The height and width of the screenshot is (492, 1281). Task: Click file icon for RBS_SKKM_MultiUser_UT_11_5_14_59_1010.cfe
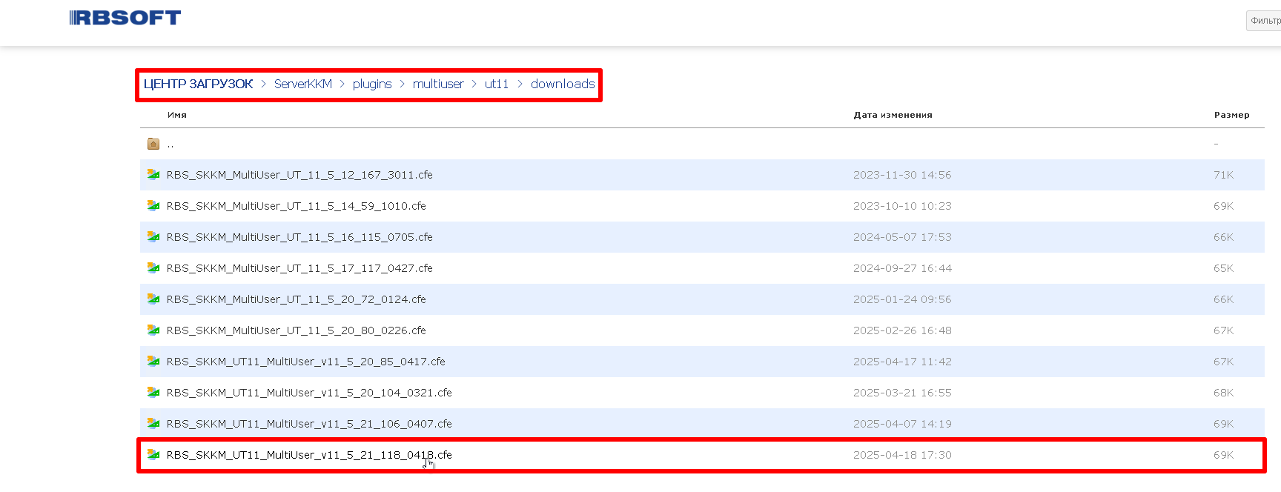(x=153, y=206)
